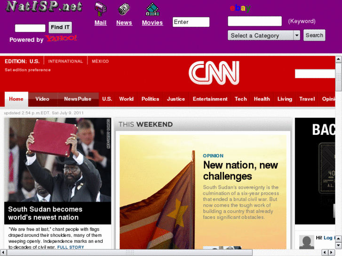Click the horizontal scrollbar left arrow at far left

(3, 253)
